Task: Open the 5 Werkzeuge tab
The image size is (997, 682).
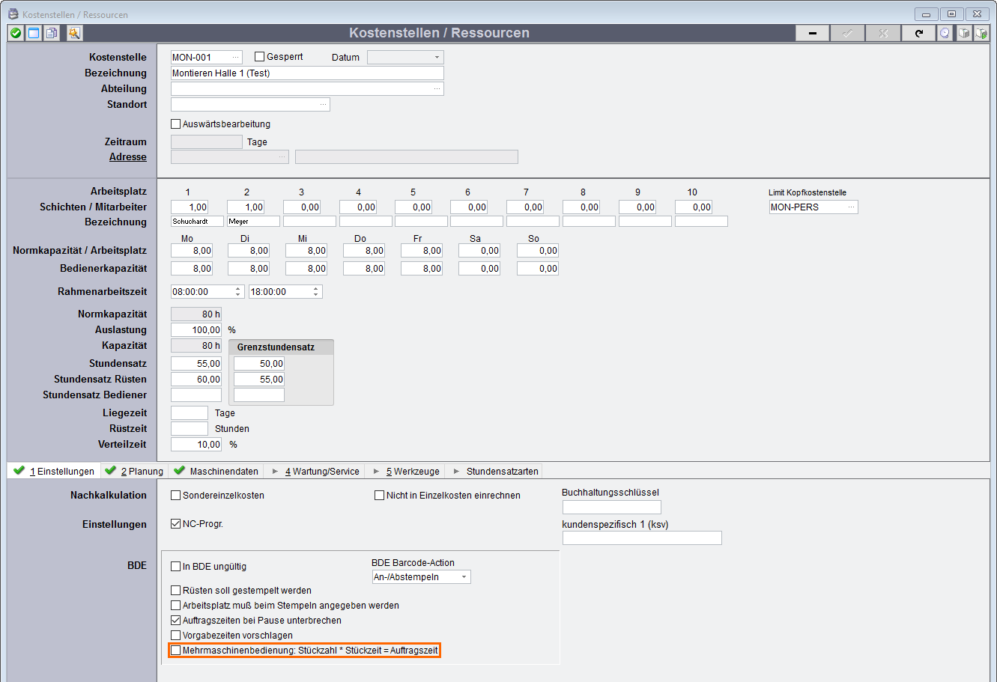Action: click(404, 471)
